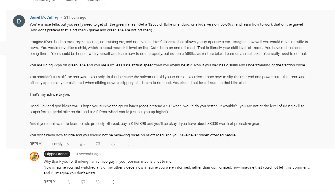Screen dimensions: 335x191
Task: Heart Daniel McCaffrey's comment
Action: pyautogui.click(x=113, y=144)
